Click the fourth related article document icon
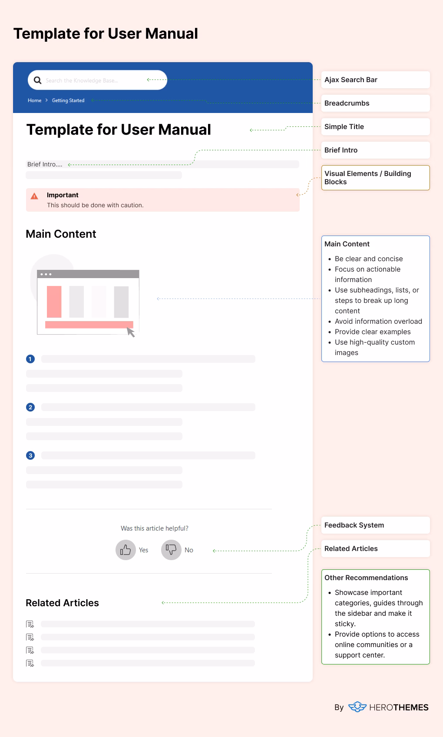 30,664
